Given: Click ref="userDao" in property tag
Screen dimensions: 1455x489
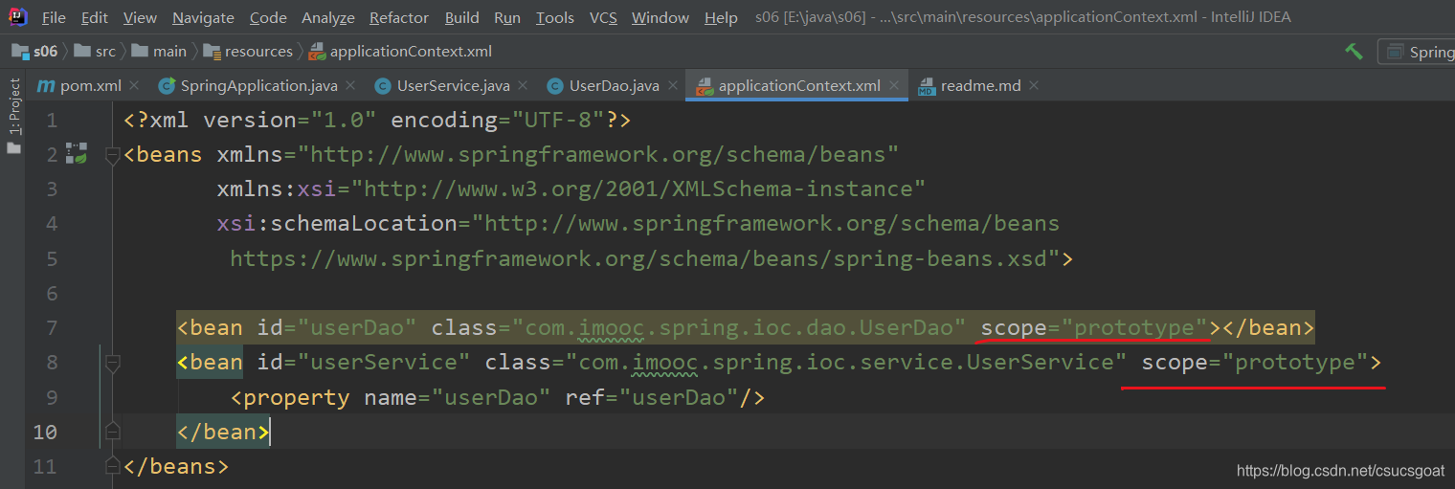Looking at the screenshot, I should tap(653, 397).
